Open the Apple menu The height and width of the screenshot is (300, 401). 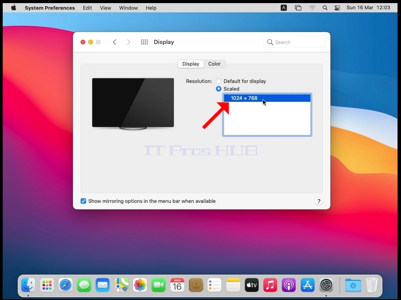14,8
